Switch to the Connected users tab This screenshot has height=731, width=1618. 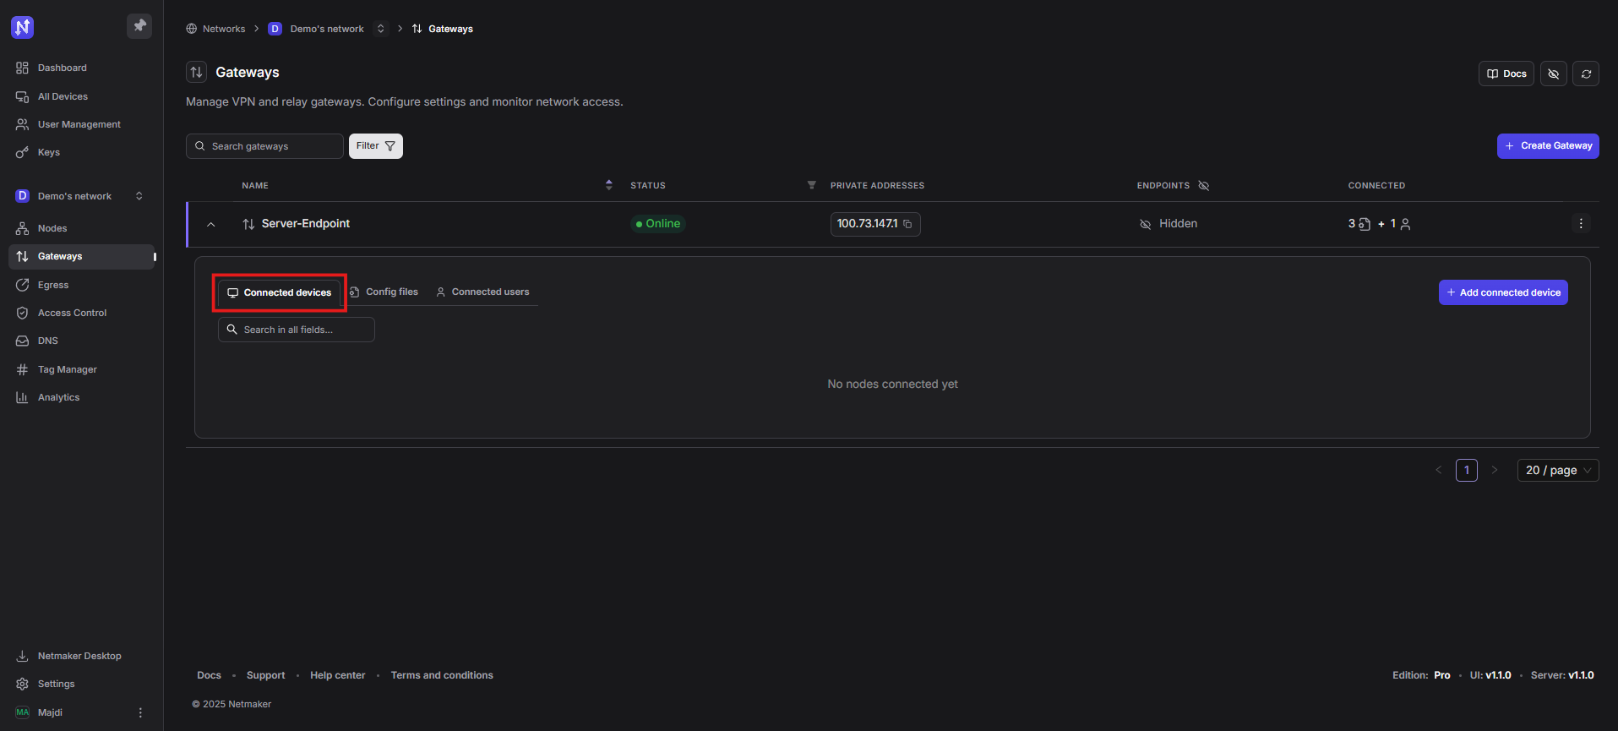pyautogui.click(x=483, y=292)
